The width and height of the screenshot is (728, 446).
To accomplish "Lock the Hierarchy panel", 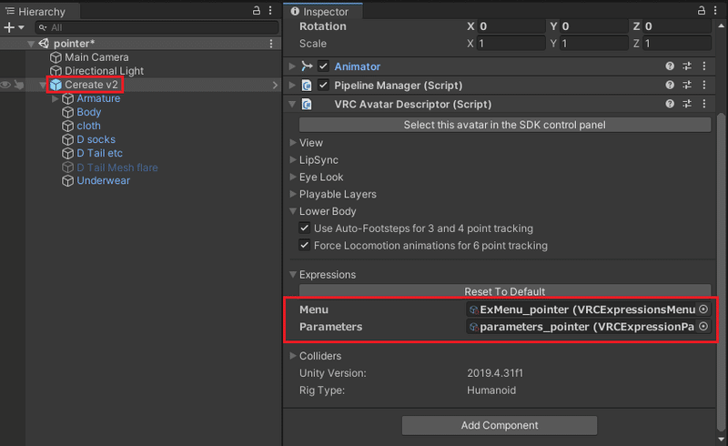I will 257,10.
